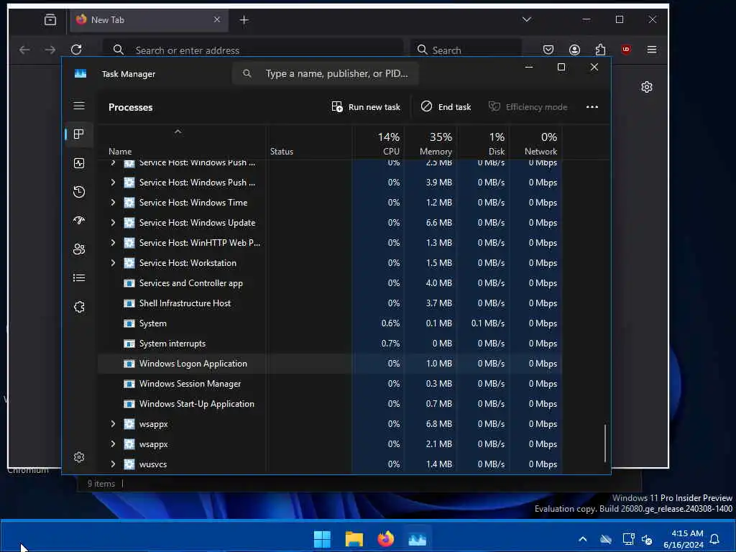Screen dimensions: 736x552
Task: Click End task button
Action: click(x=446, y=107)
